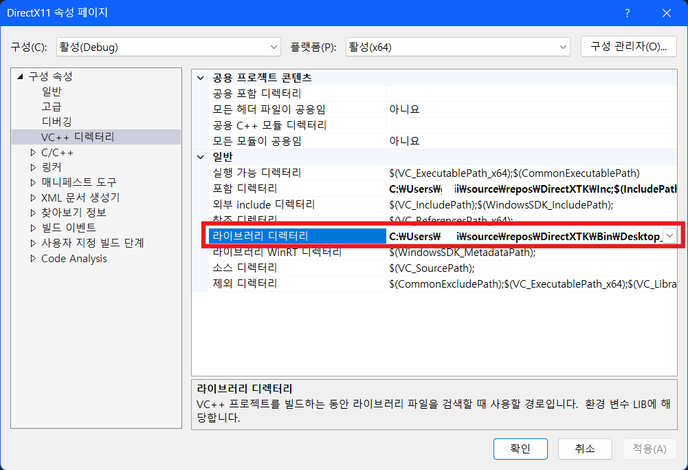Select 일반 in the property tree
The image size is (688, 470).
pos(52,92)
